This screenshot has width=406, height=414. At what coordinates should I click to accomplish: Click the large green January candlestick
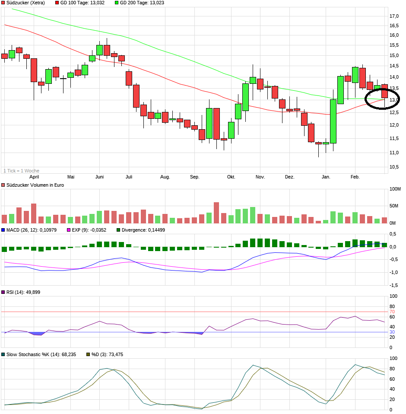point(333,121)
